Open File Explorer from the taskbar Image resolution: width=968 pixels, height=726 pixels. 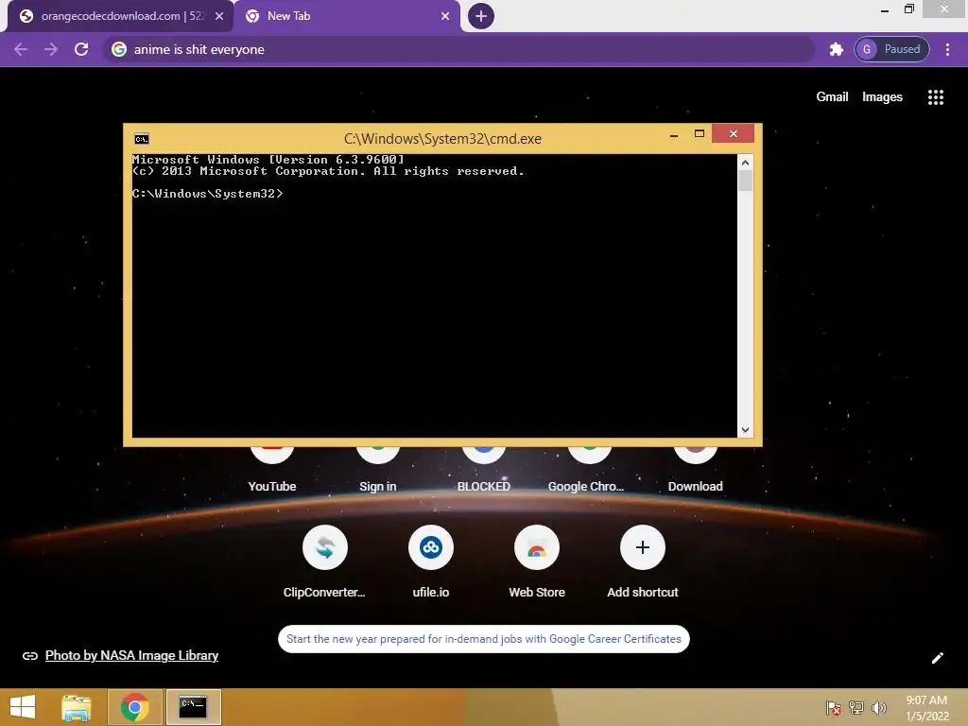point(77,707)
